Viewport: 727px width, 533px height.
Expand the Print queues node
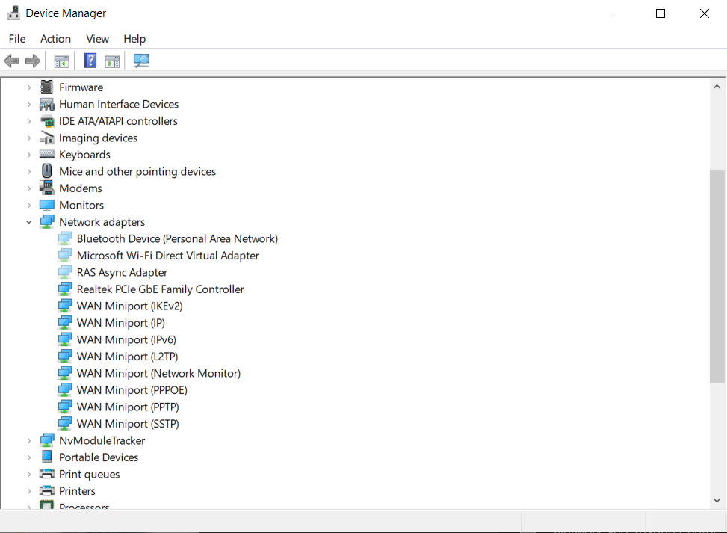[x=29, y=474]
